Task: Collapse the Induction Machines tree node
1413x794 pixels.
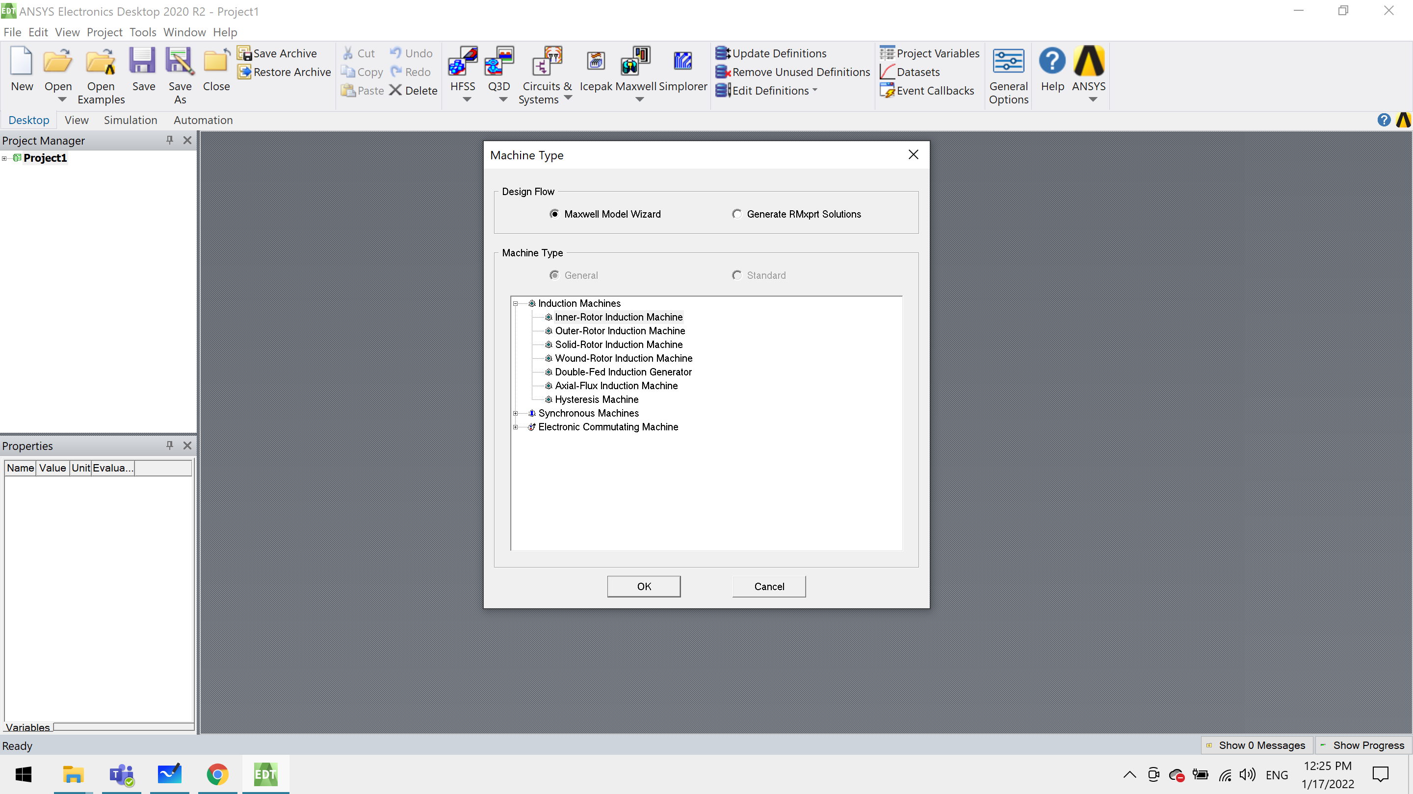Action: click(516, 303)
